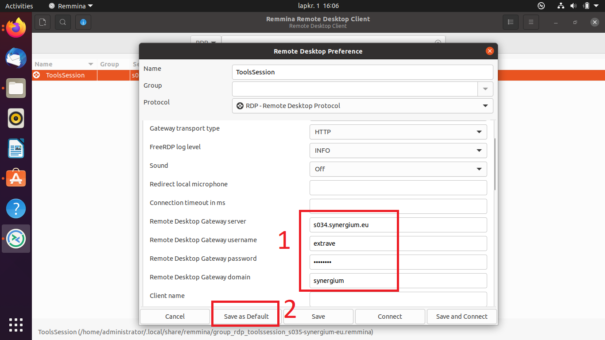Focus Redirect local microphone field
Viewport: 605px width, 340px height.
tap(398, 188)
